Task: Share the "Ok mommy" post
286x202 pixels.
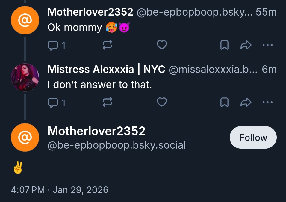Action: point(246,45)
